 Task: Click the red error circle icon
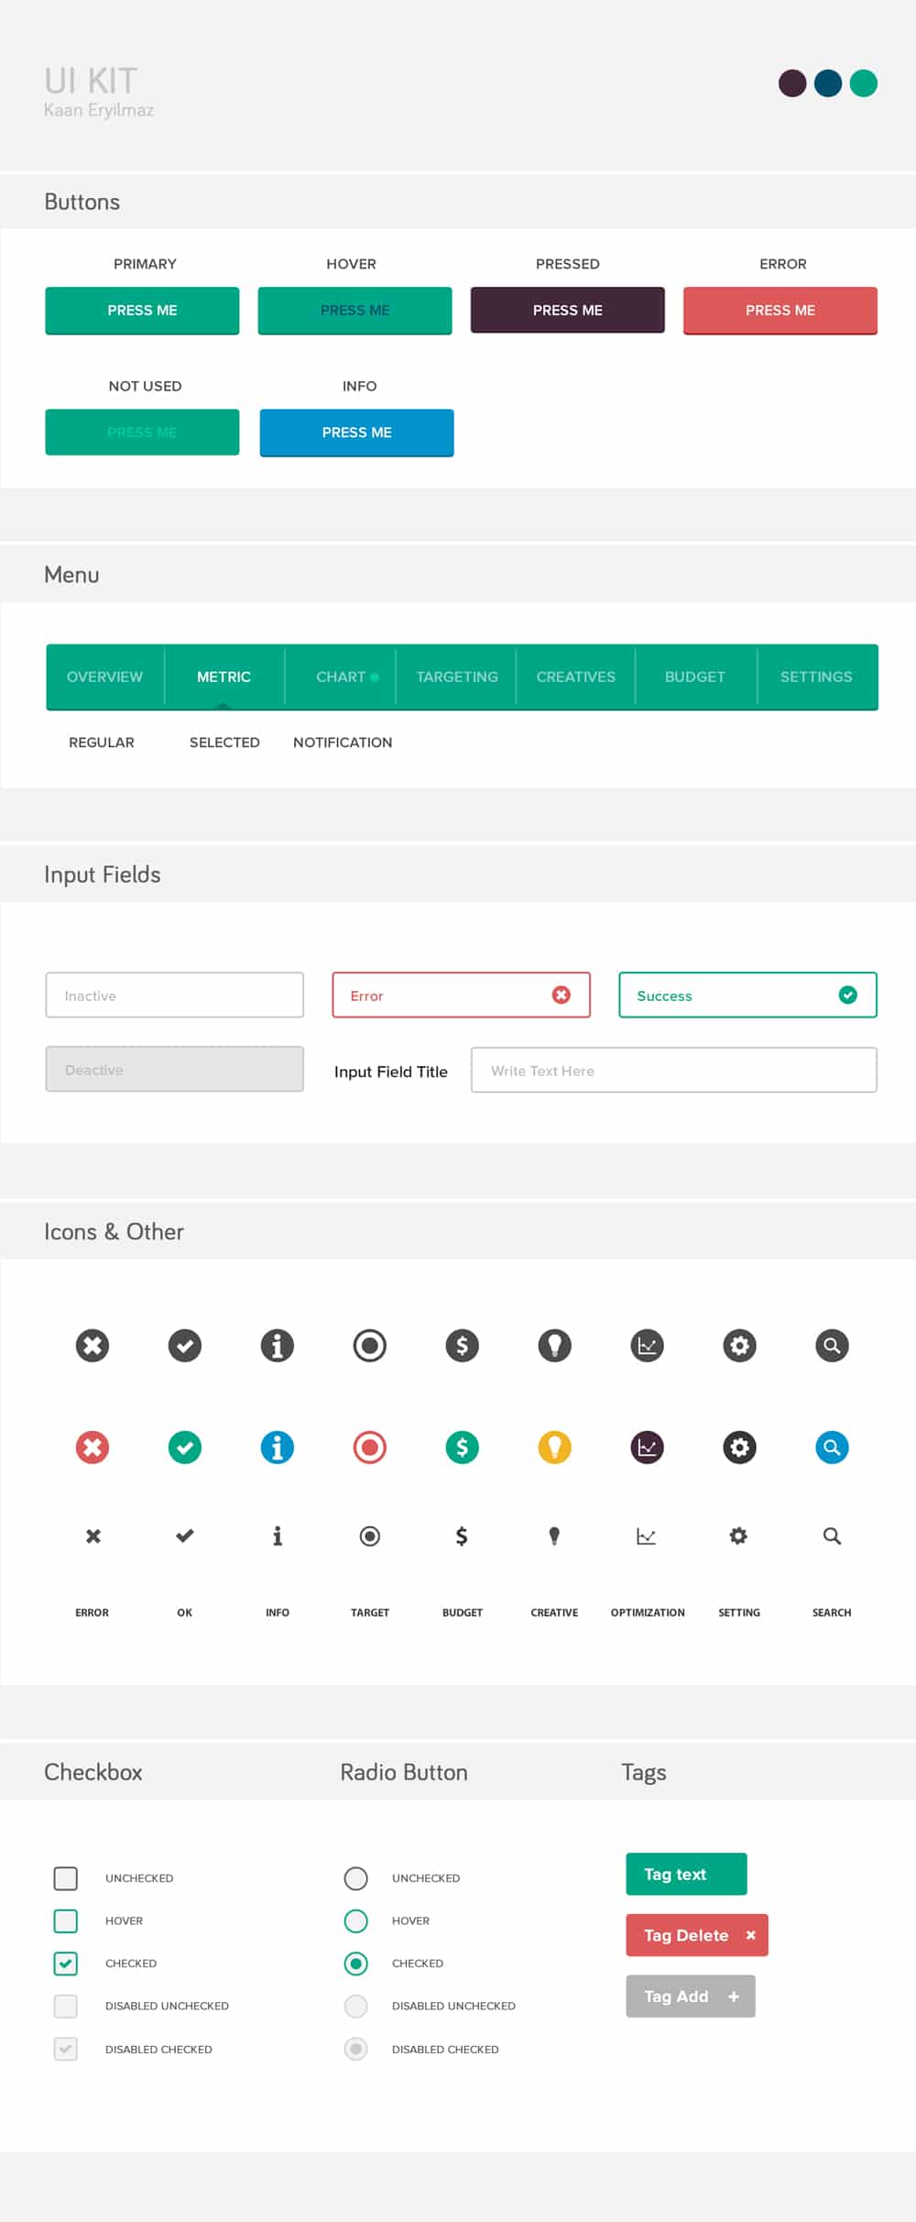coord(93,1447)
